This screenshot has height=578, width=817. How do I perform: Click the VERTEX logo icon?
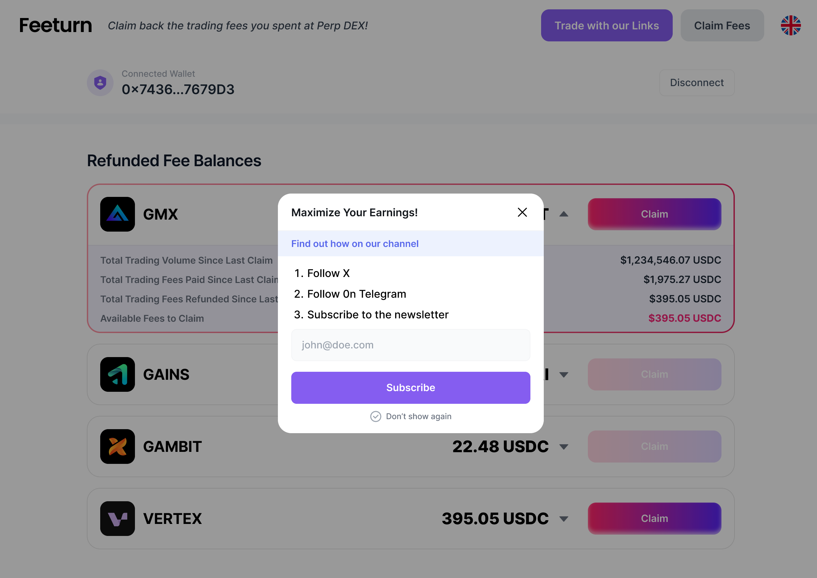click(118, 519)
